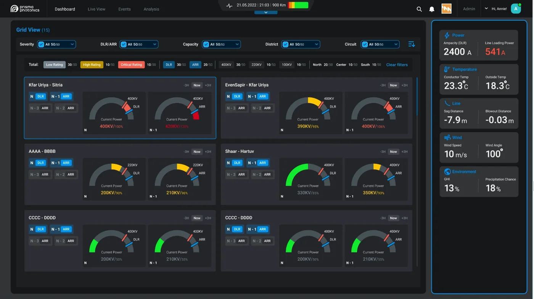Click the Temperature thermometer icon
Image resolution: width=534 pixels, height=299 pixels.
pos(447,69)
